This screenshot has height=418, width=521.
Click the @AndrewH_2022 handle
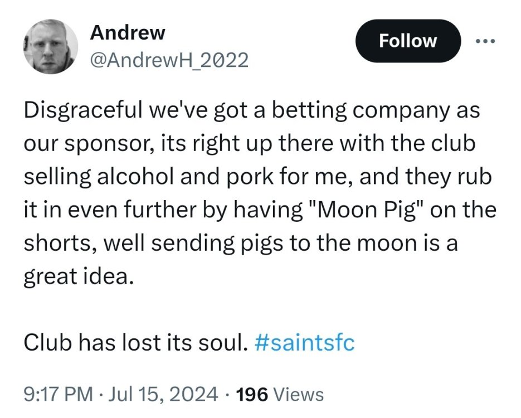tap(169, 60)
